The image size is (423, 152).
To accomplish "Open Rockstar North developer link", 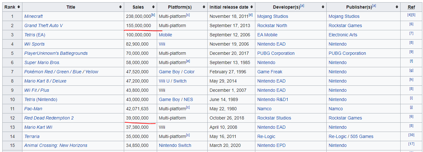I will [272, 25].
